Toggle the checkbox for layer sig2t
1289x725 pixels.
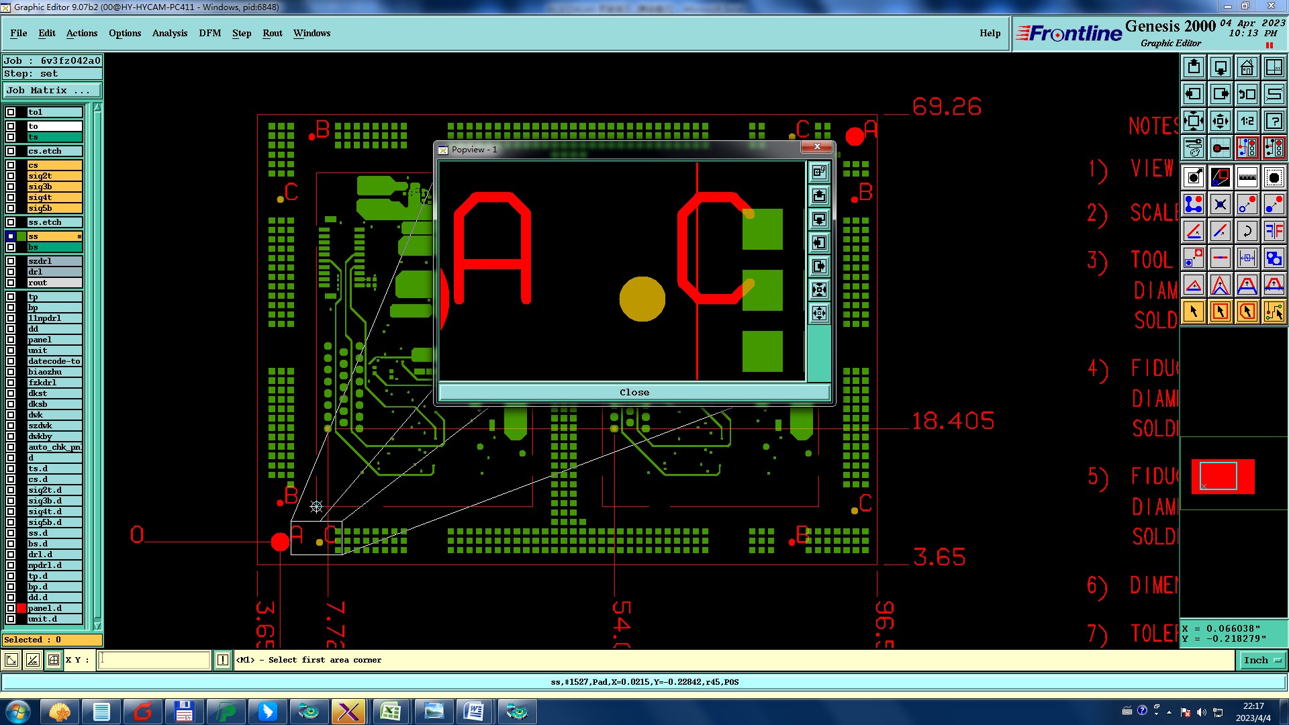coord(11,176)
